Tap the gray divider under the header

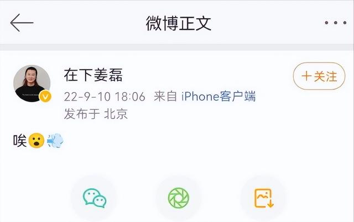[177, 47]
